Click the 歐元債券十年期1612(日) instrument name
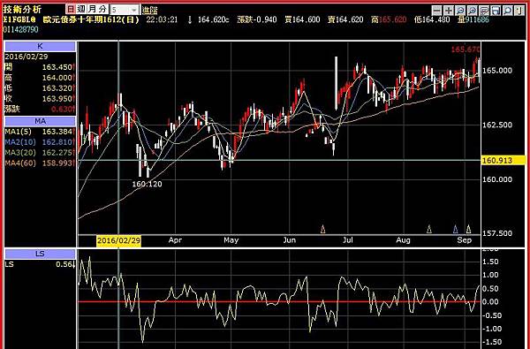This screenshot has width=530, height=349. 91,20
